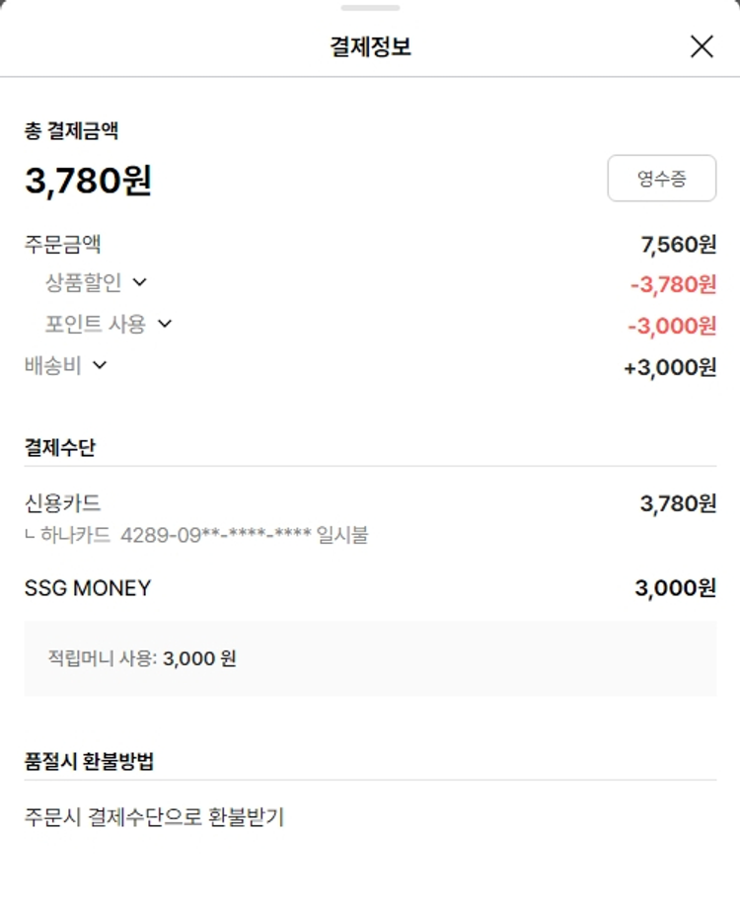The width and height of the screenshot is (740, 909).
Task: Select the large 3,780원 total amount
Action: coord(89,181)
